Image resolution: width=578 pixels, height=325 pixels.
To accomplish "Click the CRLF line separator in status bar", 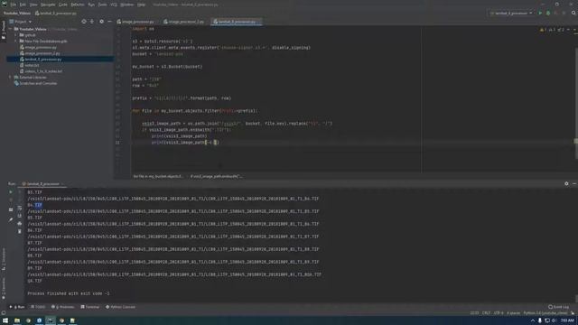I will coord(486,313).
